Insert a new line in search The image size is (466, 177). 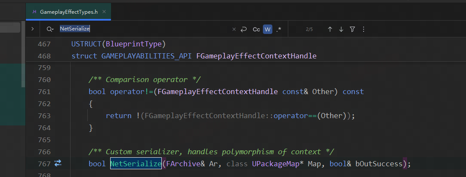(x=244, y=29)
